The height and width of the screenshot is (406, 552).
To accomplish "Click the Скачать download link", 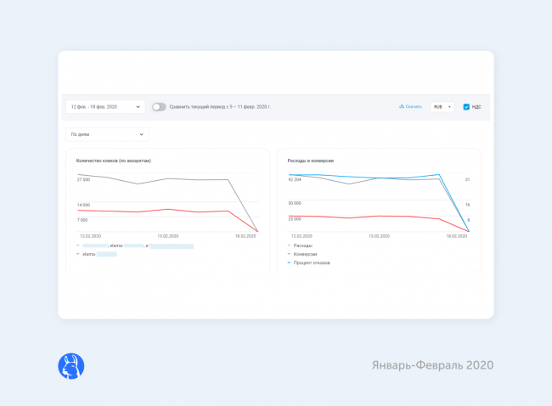I will tap(414, 107).
